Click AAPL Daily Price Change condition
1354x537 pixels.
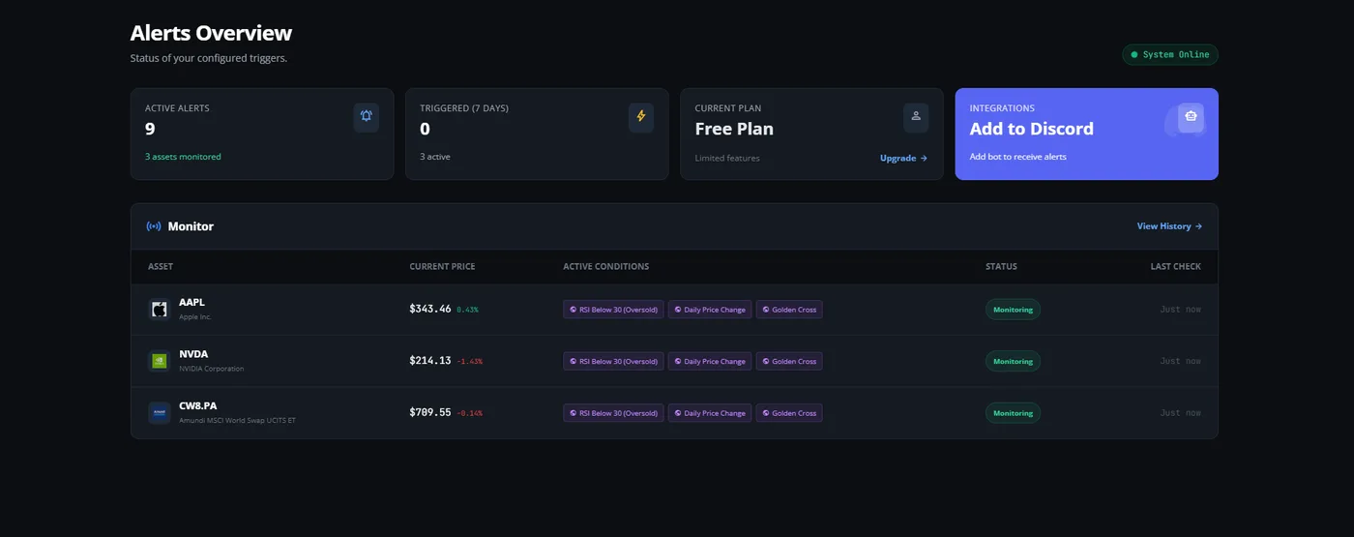point(710,310)
